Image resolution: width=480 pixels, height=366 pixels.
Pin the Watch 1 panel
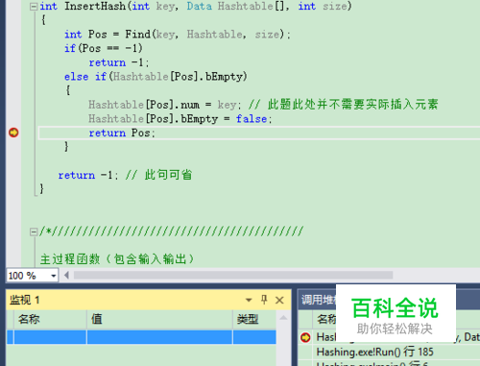coord(264,300)
